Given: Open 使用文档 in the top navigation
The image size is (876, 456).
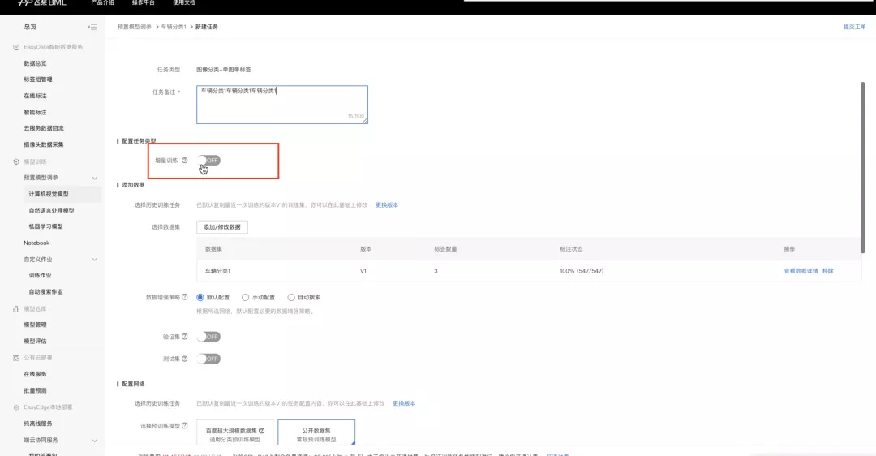Looking at the screenshot, I should [184, 2].
